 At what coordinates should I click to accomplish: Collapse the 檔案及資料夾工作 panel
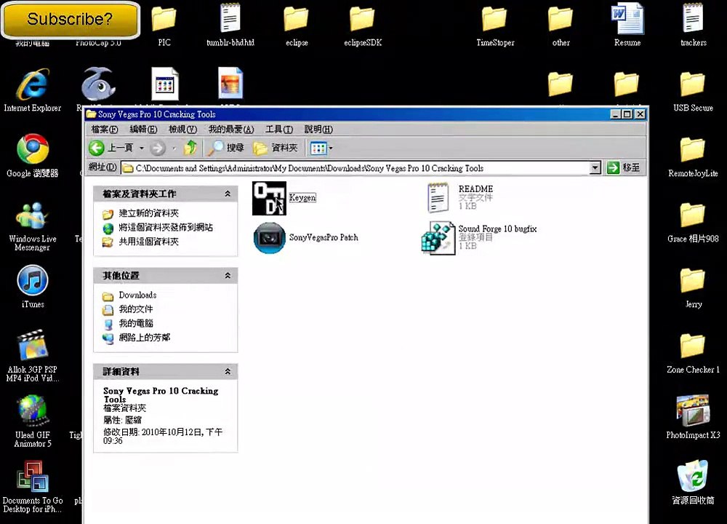228,194
